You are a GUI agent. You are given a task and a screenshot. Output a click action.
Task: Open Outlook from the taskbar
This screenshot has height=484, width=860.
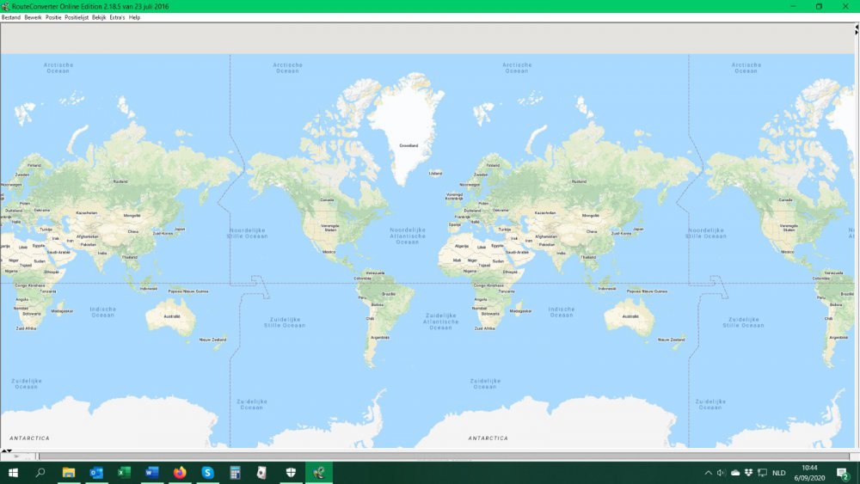point(96,473)
